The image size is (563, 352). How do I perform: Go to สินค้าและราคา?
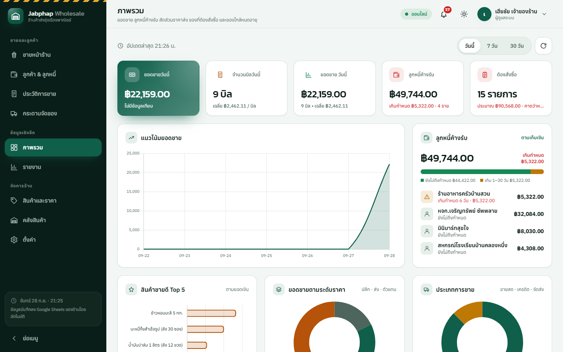click(53, 201)
